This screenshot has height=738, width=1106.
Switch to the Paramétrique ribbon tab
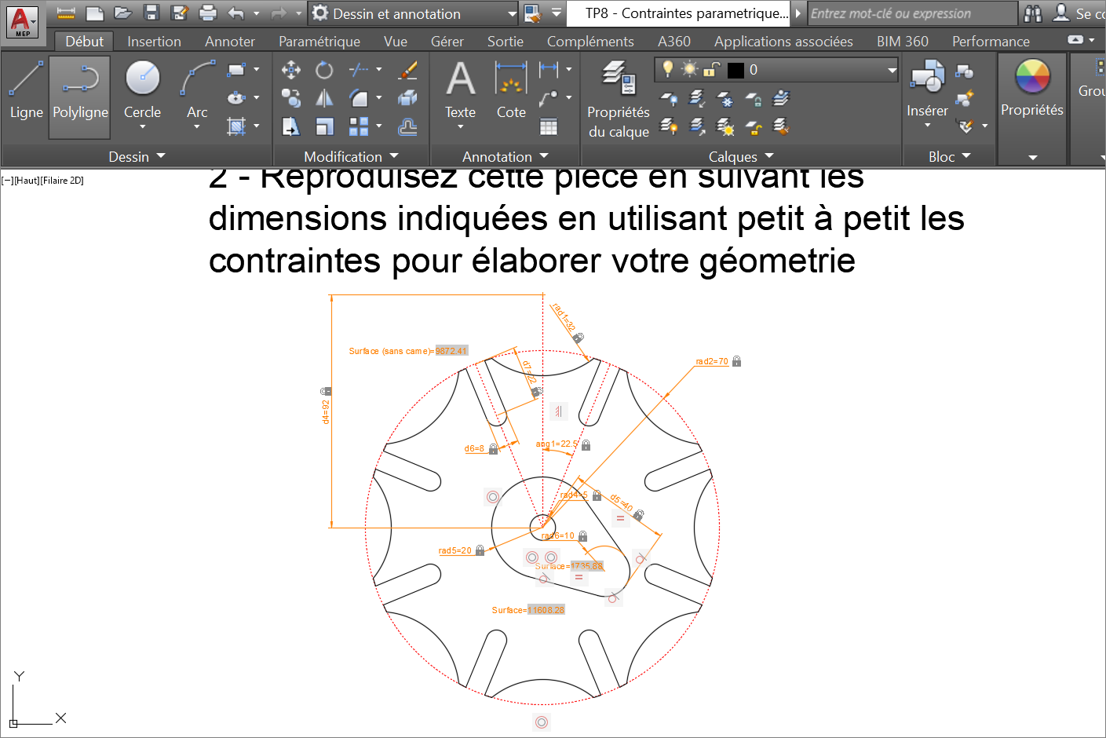(319, 42)
